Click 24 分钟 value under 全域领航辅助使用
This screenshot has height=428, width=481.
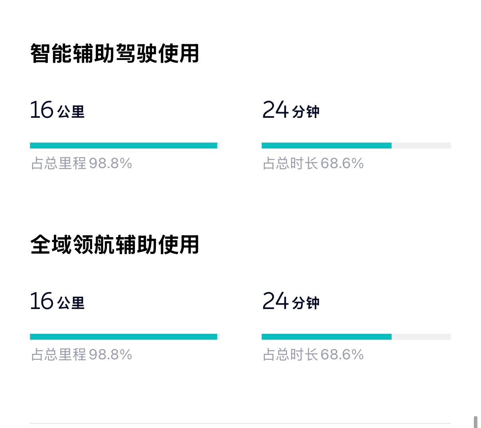(291, 301)
